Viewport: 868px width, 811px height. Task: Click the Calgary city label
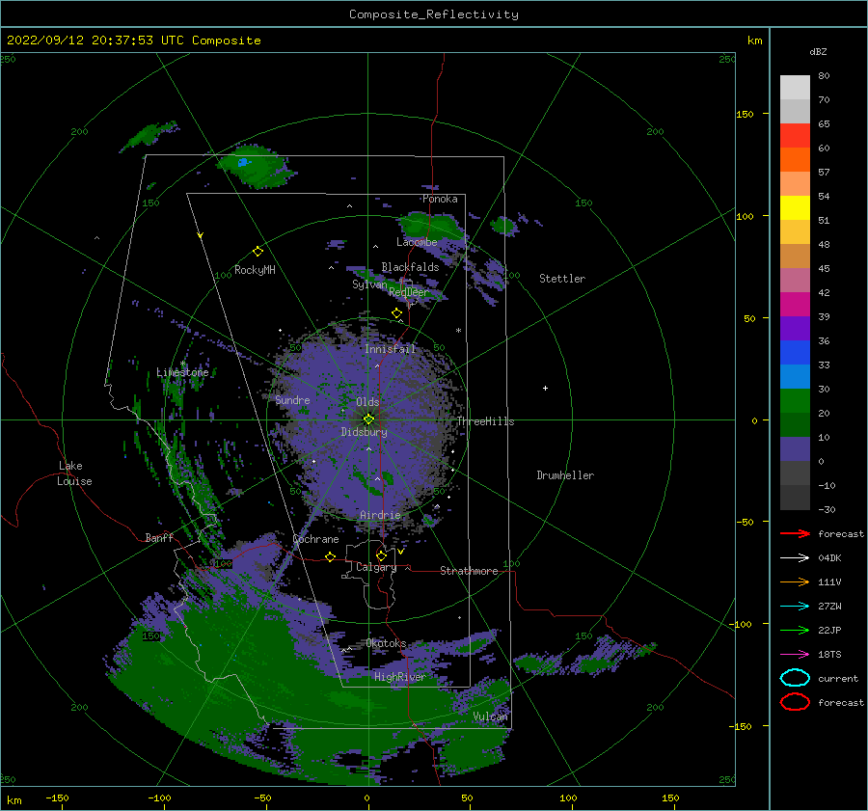click(376, 567)
